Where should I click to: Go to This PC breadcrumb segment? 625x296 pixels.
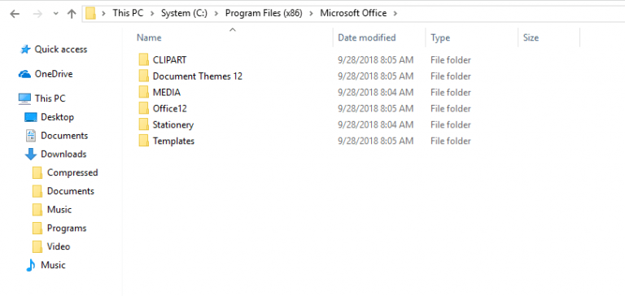coord(128,13)
